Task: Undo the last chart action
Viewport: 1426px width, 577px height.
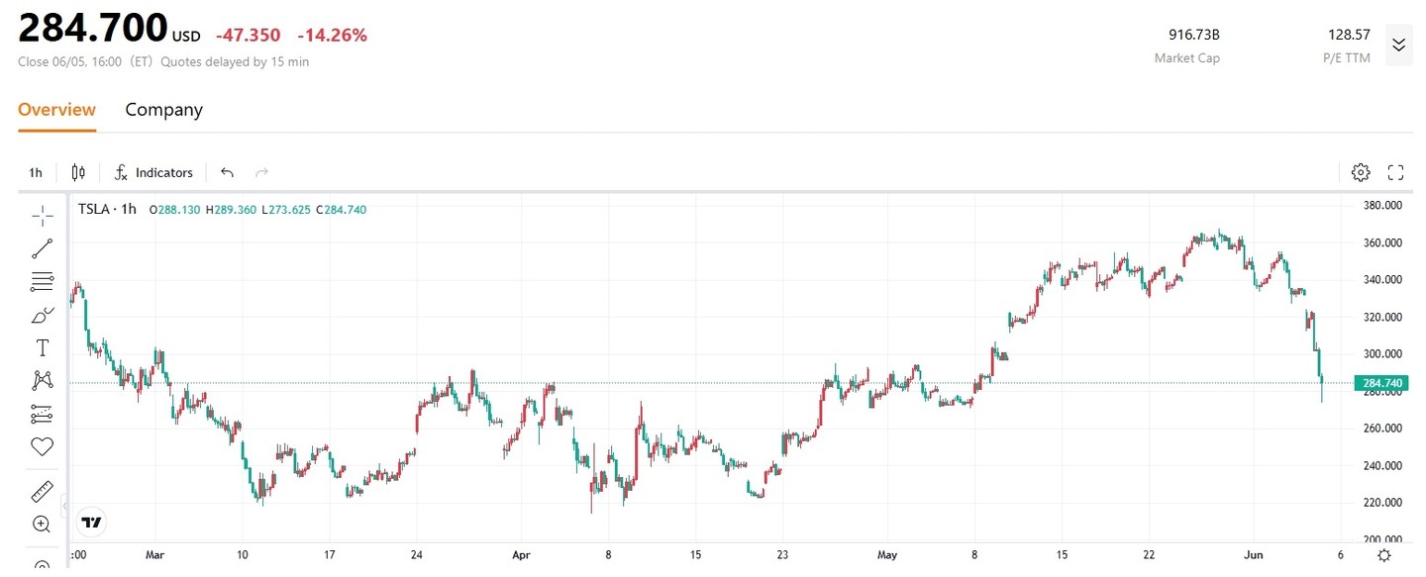Action: pyautogui.click(x=227, y=172)
